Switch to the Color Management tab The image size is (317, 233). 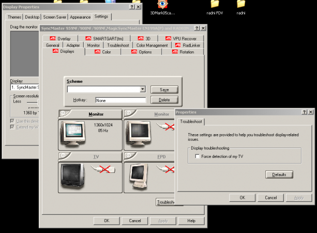[x=152, y=45]
